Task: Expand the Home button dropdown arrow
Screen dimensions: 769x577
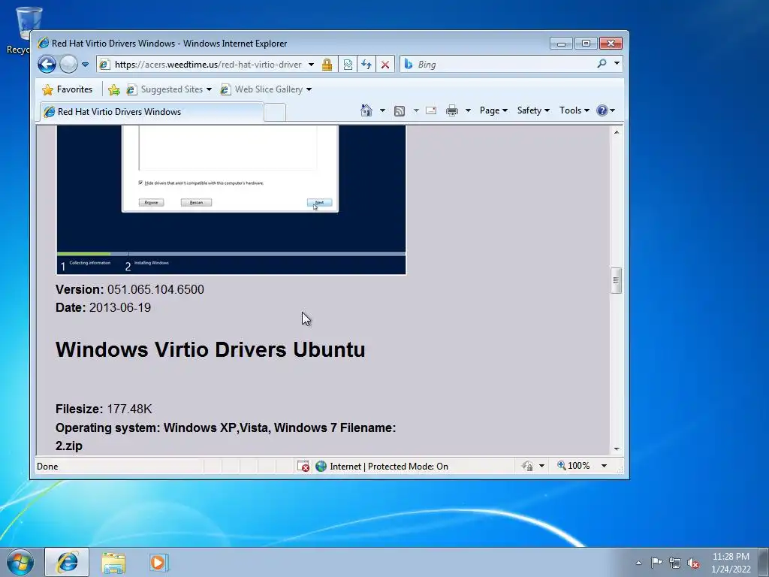Action: [382, 110]
